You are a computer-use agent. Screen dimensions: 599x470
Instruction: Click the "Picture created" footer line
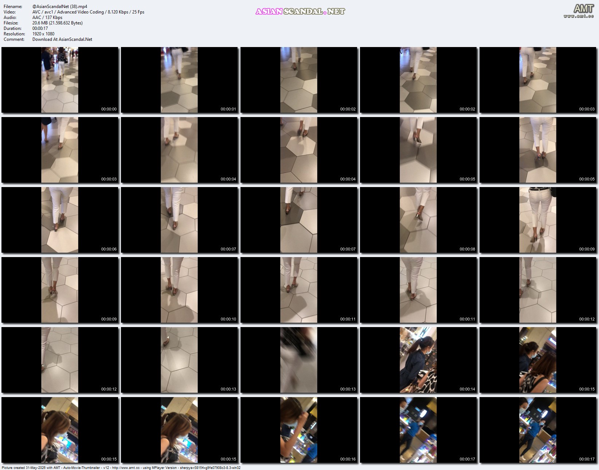121,467
